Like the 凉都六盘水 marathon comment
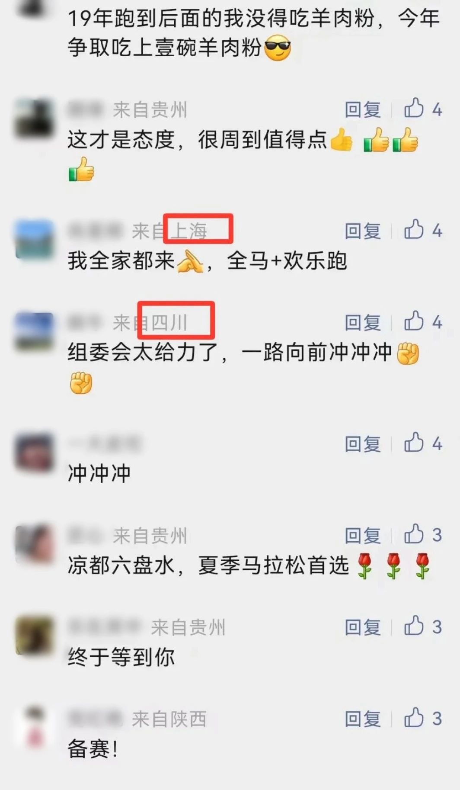This screenshot has height=790, width=460. 414,535
